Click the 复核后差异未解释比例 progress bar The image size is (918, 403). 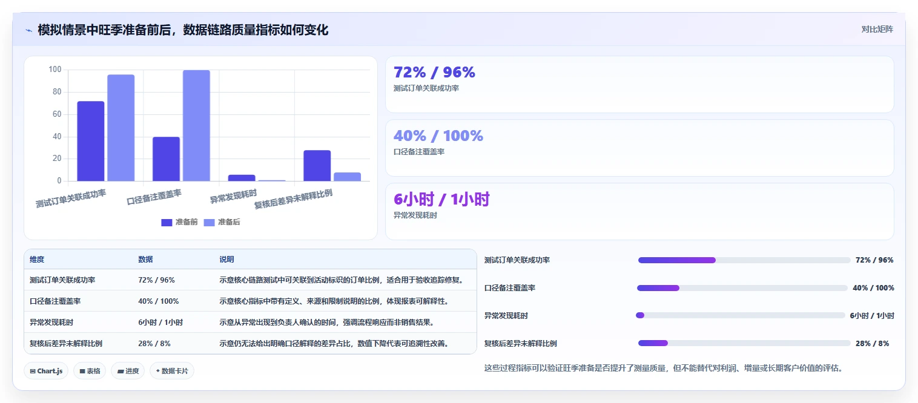tap(744, 343)
